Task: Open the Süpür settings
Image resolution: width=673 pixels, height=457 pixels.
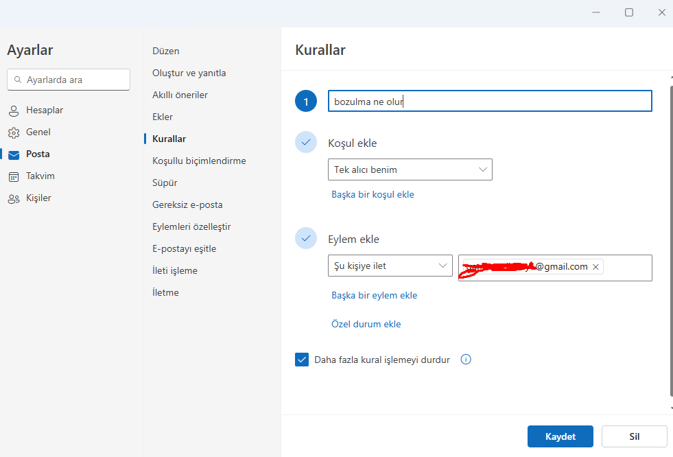Action: [x=165, y=183]
